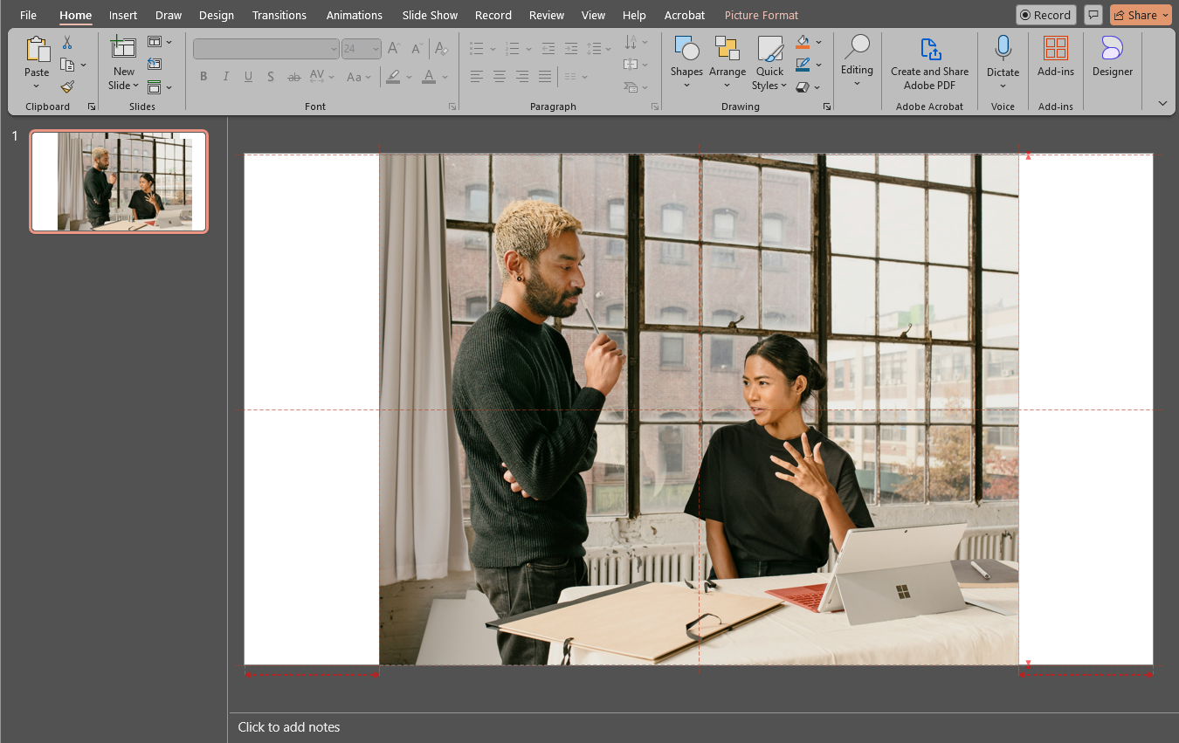The image size is (1179, 743).
Task: Click the Decrease Indent icon
Action: tap(548, 49)
